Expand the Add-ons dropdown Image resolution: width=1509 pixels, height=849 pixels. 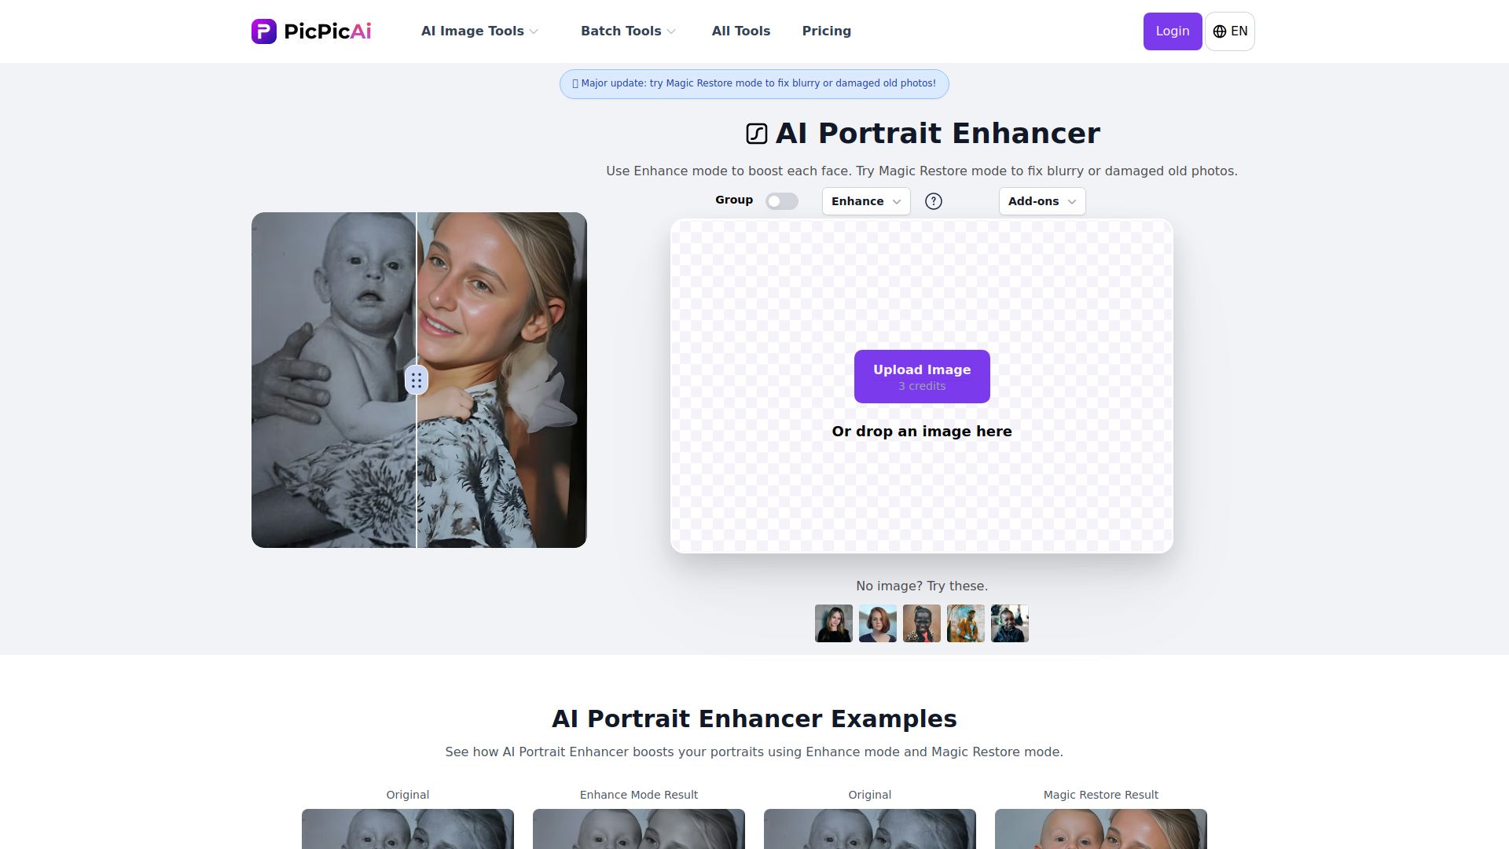tap(1042, 201)
